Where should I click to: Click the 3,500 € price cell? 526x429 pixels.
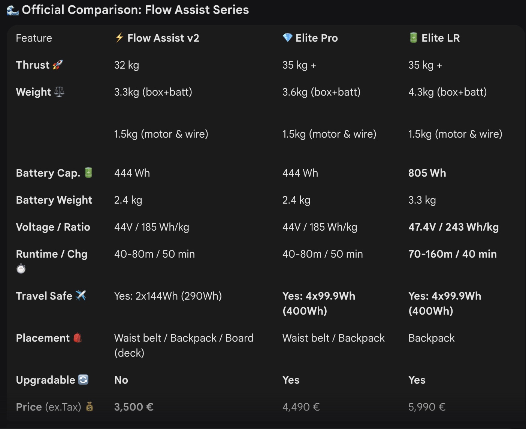coord(134,407)
